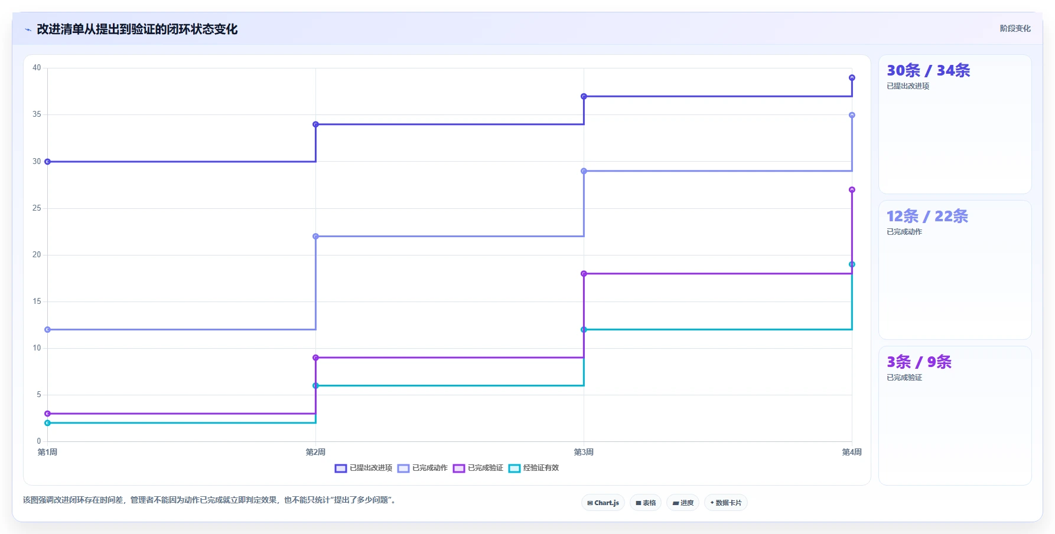Image resolution: width=1055 pixels, height=534 pixels.
Task: Click the 已提出改进项 legend color box
Action: click(x=340, y=469)
